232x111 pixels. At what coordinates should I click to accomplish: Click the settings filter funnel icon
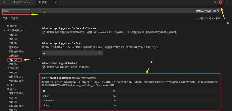point(218,11)
